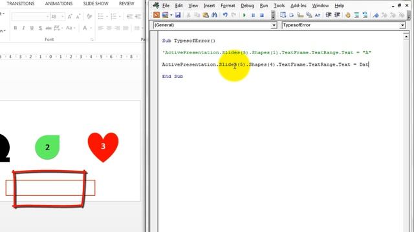Click the Undo arrow in VBA toolbar
This screenshot has height=232, width=414.
[x=225, y=15]
